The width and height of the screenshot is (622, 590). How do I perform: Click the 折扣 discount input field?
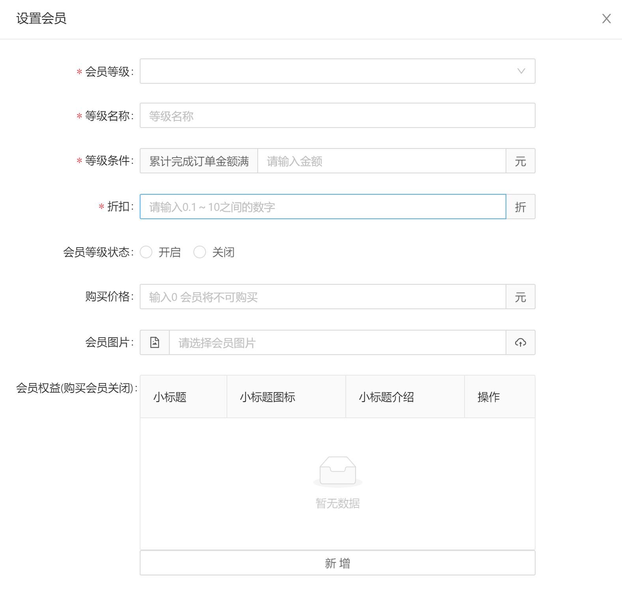coord(322,207)
